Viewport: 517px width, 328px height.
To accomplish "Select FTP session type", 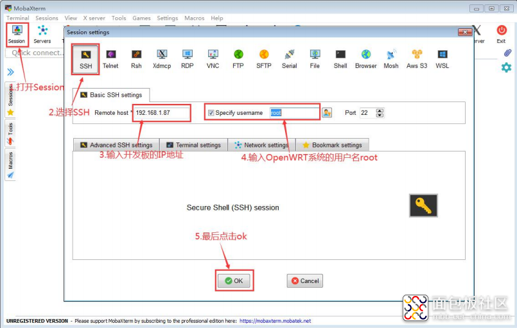I will click(x=238, y=59).
